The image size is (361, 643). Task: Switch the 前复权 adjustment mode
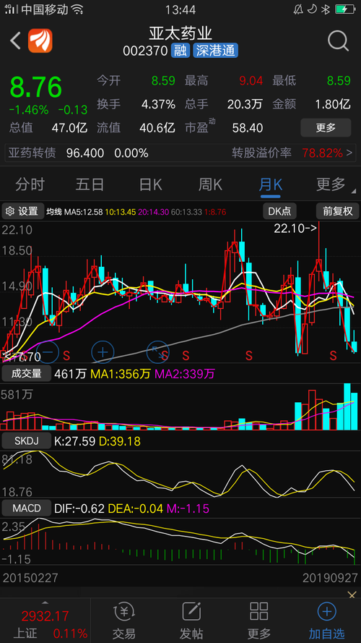(338, 211)
